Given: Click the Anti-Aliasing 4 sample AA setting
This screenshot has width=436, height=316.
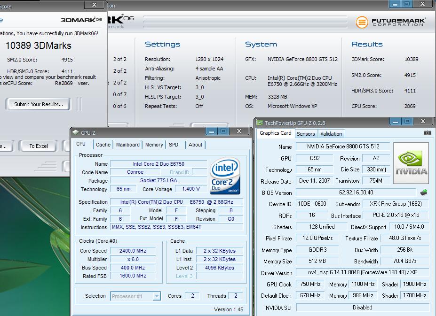Looking at the screenshot, I should pos(209,69).
